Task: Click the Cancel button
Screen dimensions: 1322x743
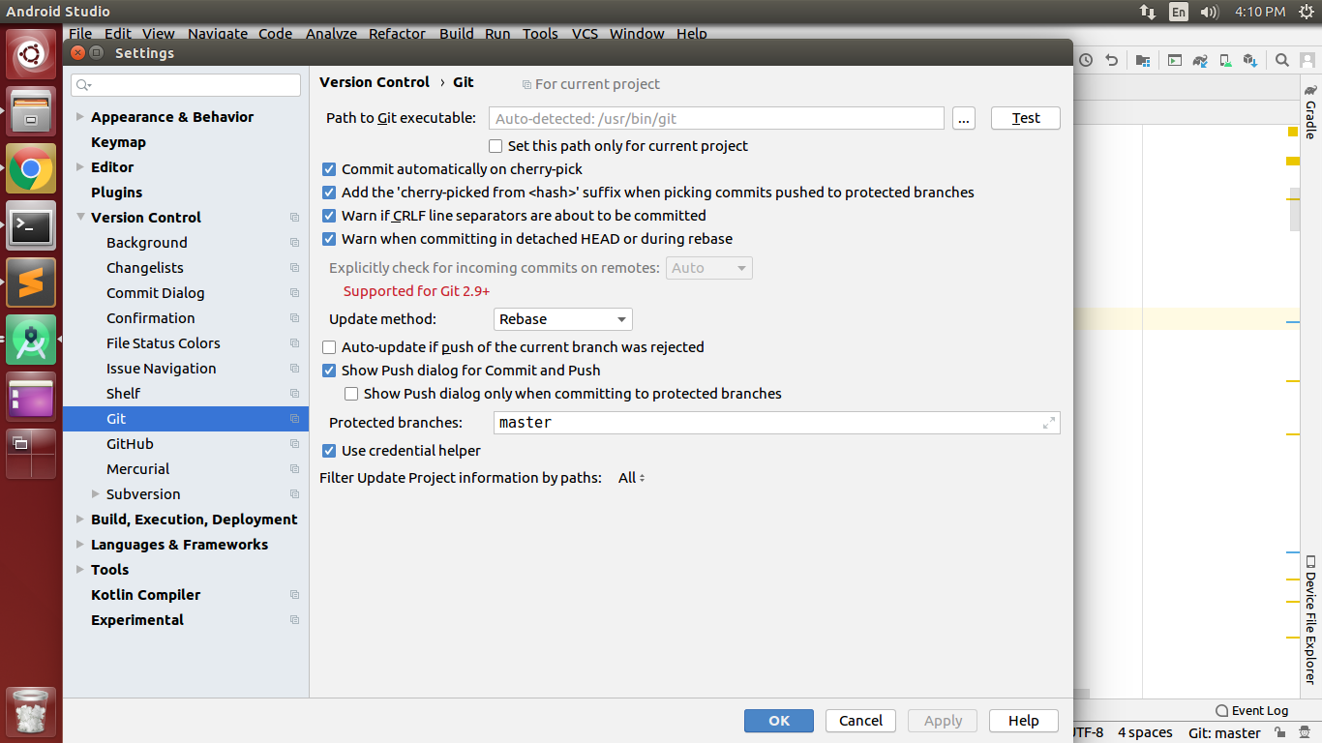Action: 860,721
